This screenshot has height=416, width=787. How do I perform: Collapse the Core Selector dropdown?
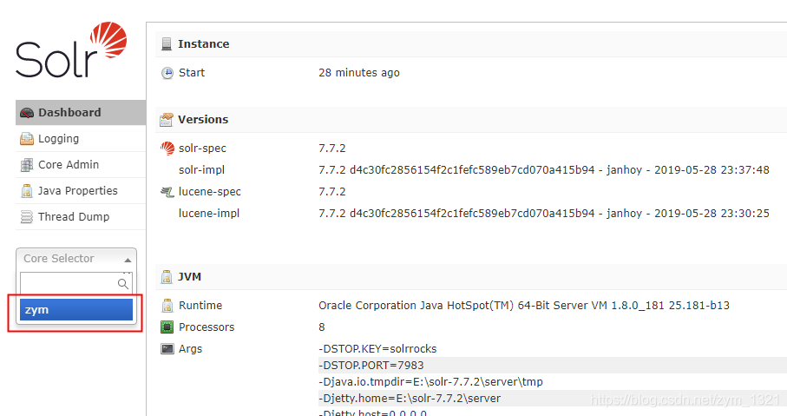(x=76, y=259)
